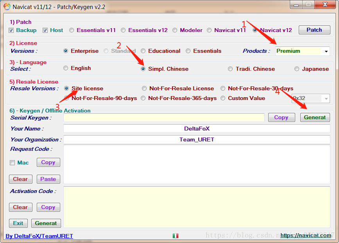Click the Your Name field with DeltaFoX
This screenshot has width=339, height=243.
[197, 129]
